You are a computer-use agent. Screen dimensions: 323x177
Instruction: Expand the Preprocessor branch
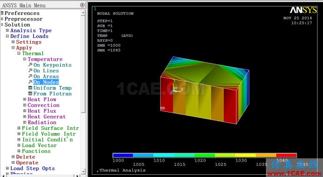(x=2, y=19)
